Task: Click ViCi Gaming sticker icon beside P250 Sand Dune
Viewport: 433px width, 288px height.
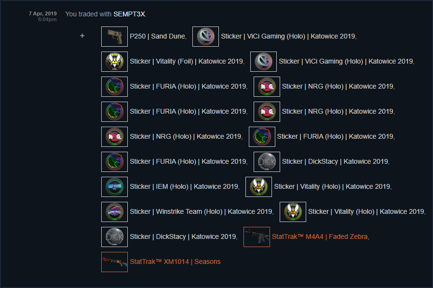Action: coord(205,37)
